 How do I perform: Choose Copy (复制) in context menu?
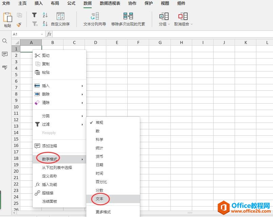[59, 64]
